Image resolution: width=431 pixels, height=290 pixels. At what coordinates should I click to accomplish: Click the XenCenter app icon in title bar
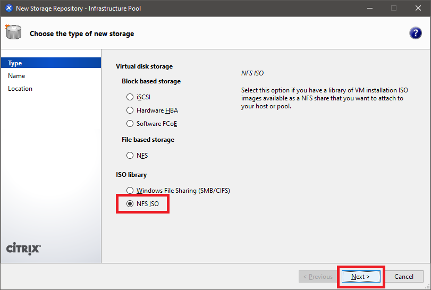pos(8,8)
